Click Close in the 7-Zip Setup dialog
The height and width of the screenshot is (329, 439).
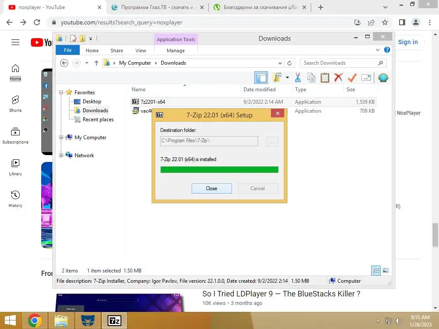pyautogui.click(x=211, y=188)
